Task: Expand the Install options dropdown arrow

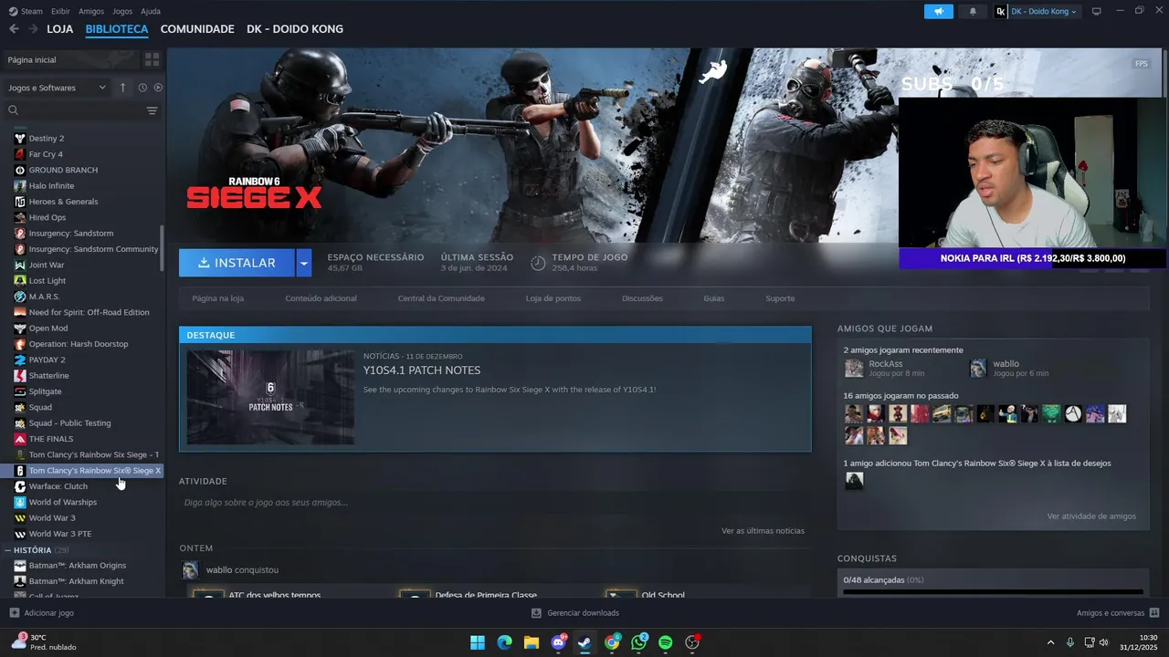Action: pyautogui.click(x=304, y=263)
